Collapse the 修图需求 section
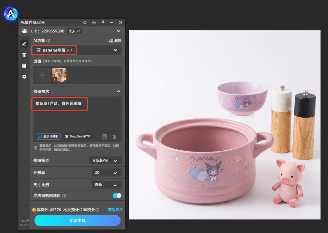 (119, 91)
